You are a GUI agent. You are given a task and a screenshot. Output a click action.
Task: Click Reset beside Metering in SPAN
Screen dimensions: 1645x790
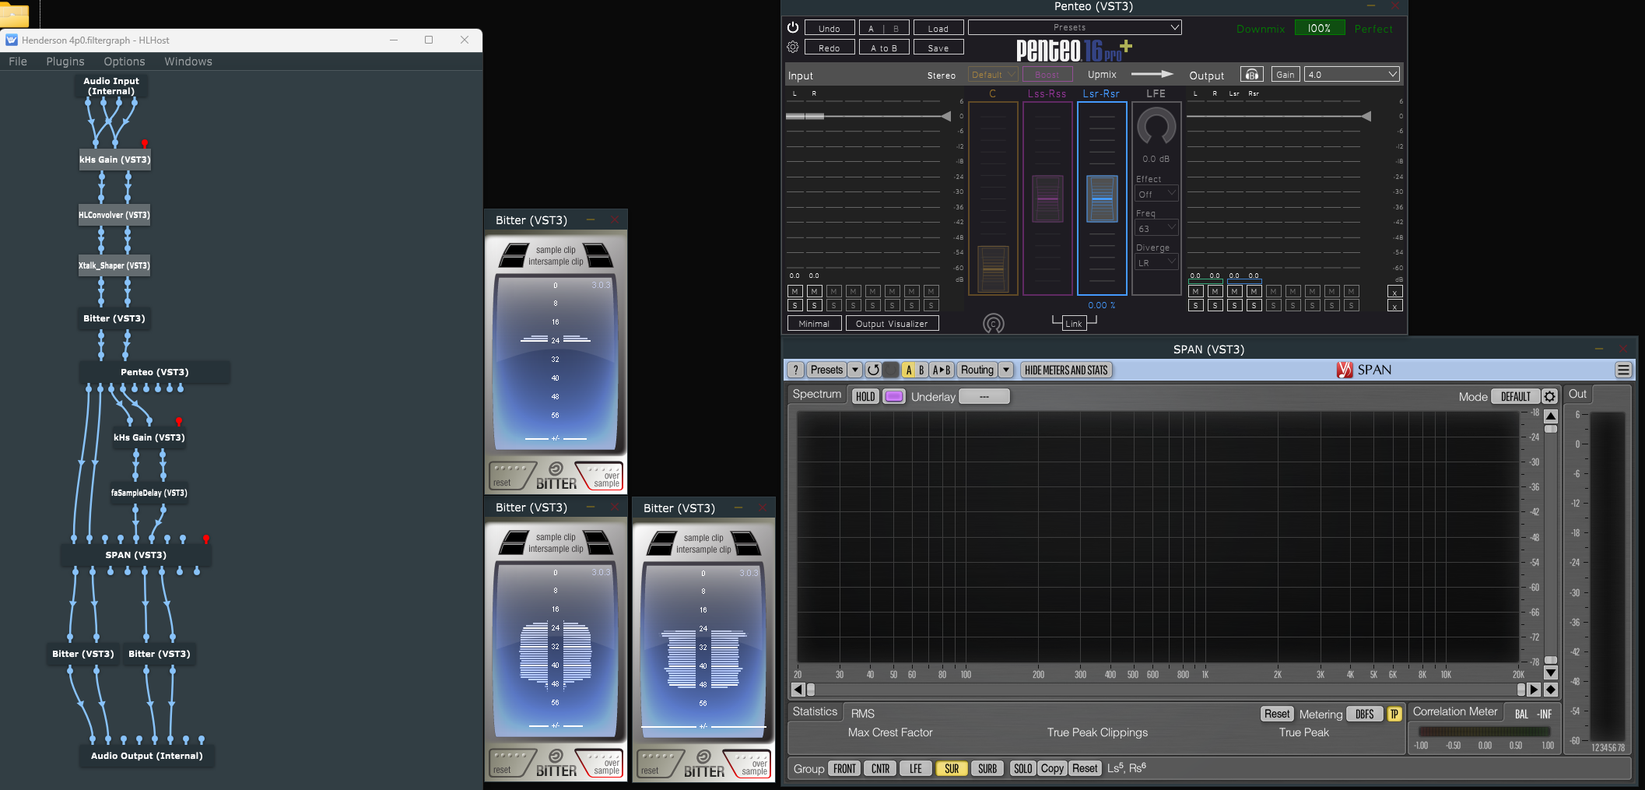pos(1277,715)
